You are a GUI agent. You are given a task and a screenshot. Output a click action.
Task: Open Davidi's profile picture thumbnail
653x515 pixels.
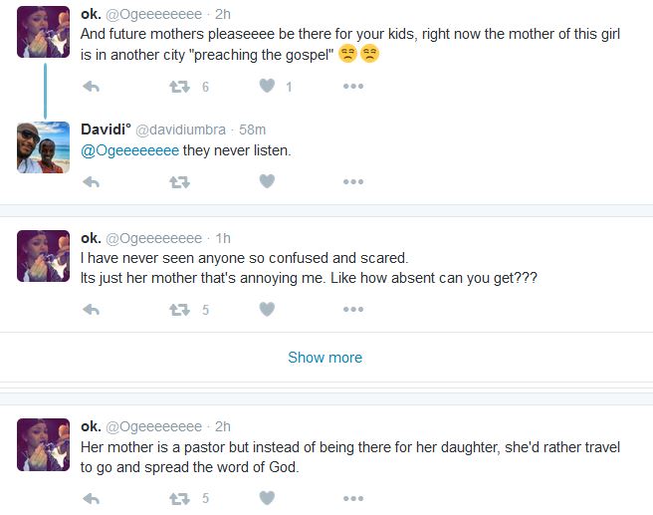point(44,147)
